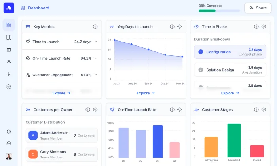The height and width of the screenshot is (166, 277).
Task: Click the '7.2 days' value
Action: click(255, 49)
